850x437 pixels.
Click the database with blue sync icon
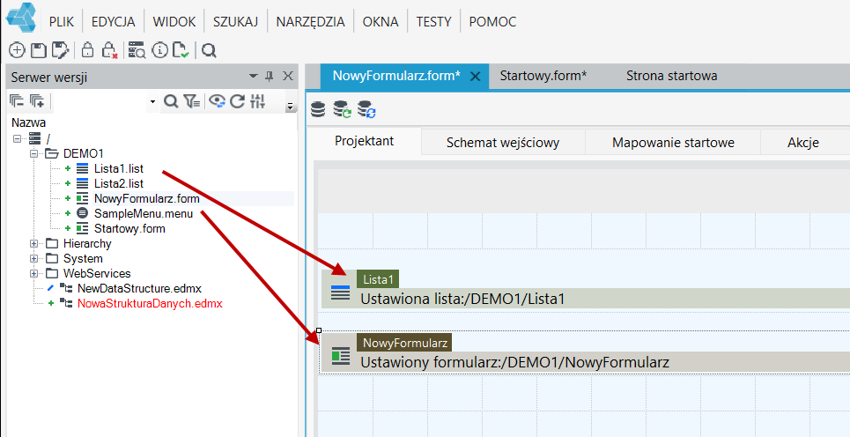367,109
